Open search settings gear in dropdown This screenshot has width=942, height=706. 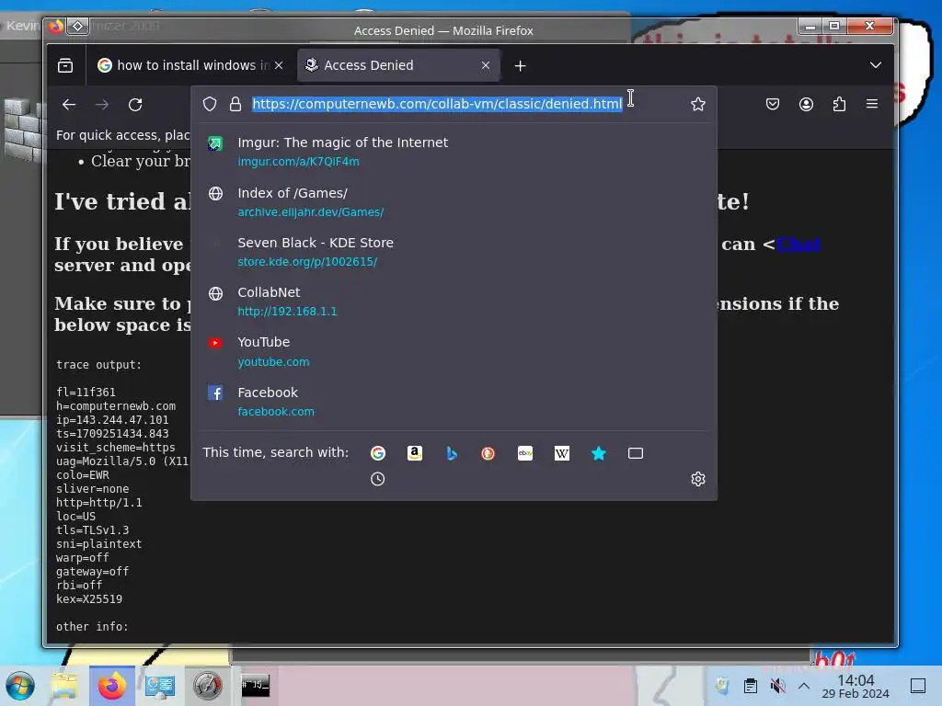(697, 479)
